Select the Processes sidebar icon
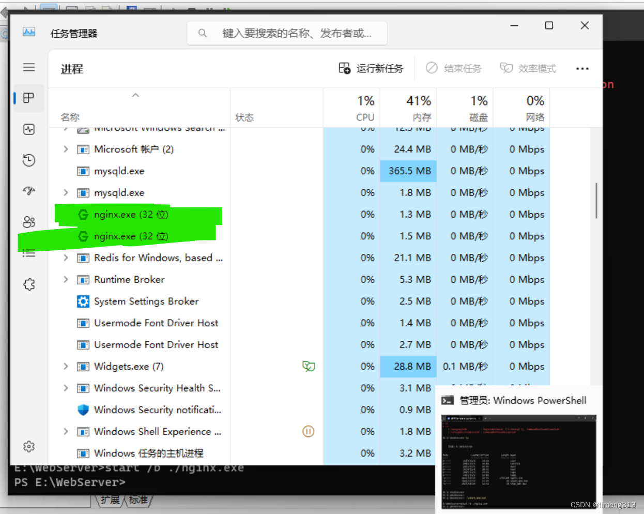Screen dimensions: 644x514 point(29,98)
